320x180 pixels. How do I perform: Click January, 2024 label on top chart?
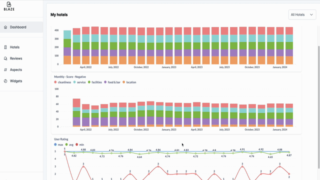pyautogui.click(x=280, y=67)
